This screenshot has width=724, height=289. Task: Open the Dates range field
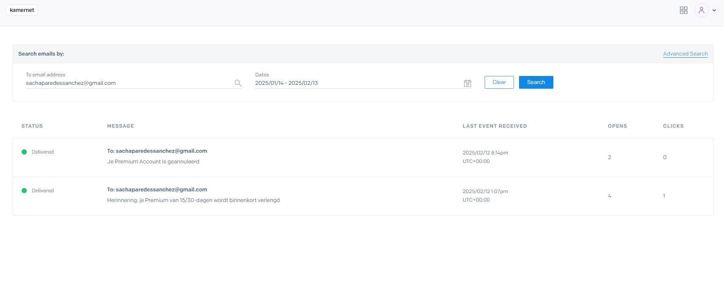[x=356, y=83]
